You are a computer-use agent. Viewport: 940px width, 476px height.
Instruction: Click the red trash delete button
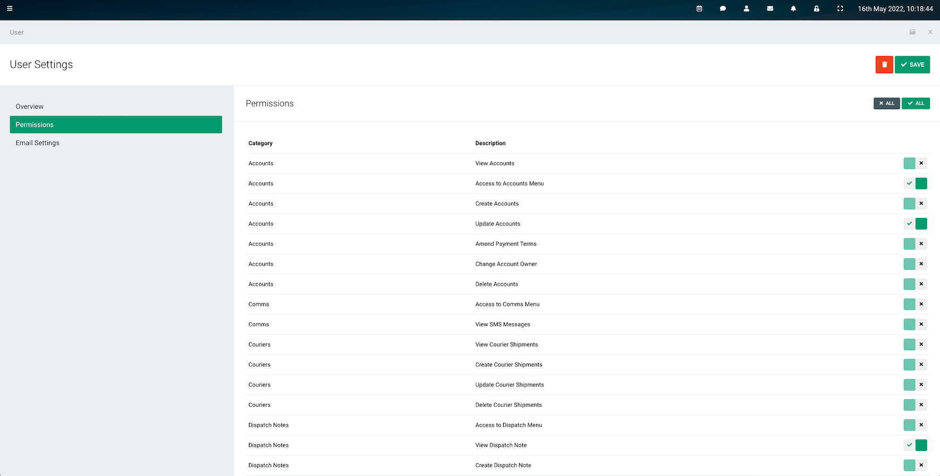[884, 65]
